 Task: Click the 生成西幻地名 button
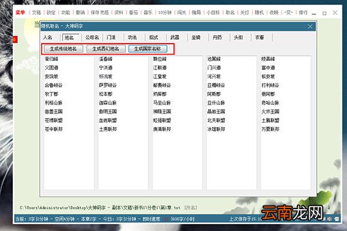(106, 49)
